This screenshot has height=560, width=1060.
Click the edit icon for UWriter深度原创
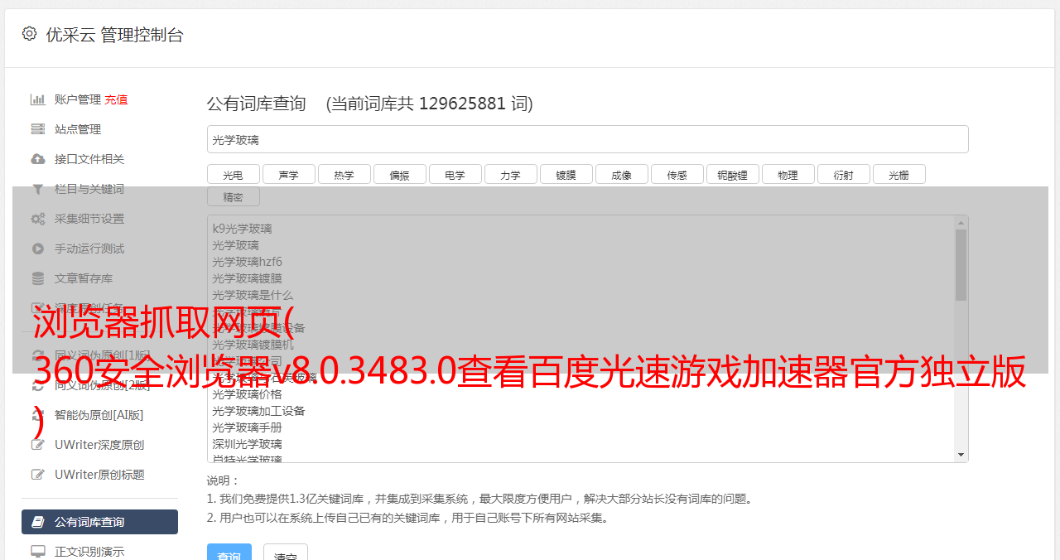(38, 445)
